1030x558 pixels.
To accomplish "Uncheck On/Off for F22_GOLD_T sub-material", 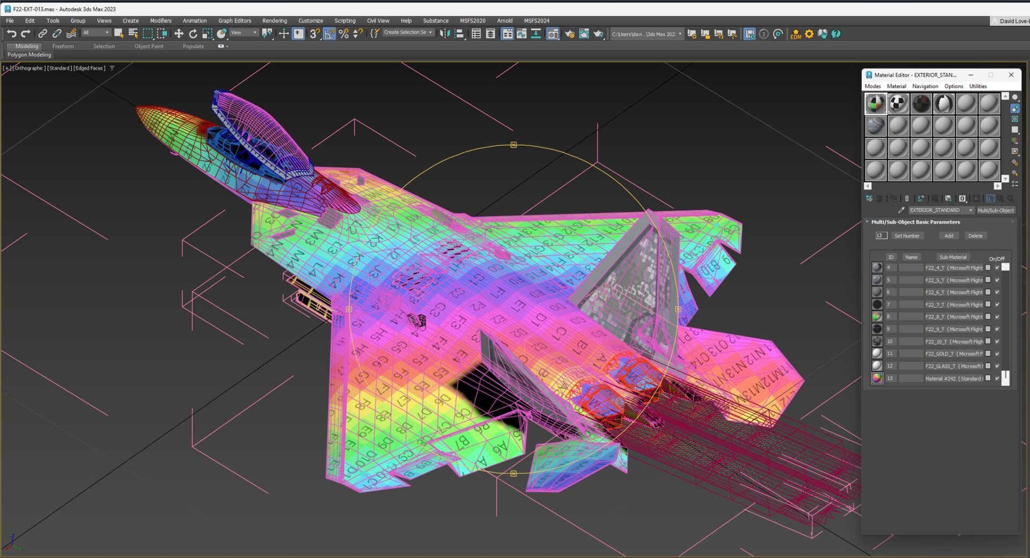I will (x=997, y=354).
